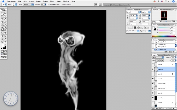This screenshot has height=110, width=177.
Task: Switch to the Histogram tab
Action: (x=167, y=10)
